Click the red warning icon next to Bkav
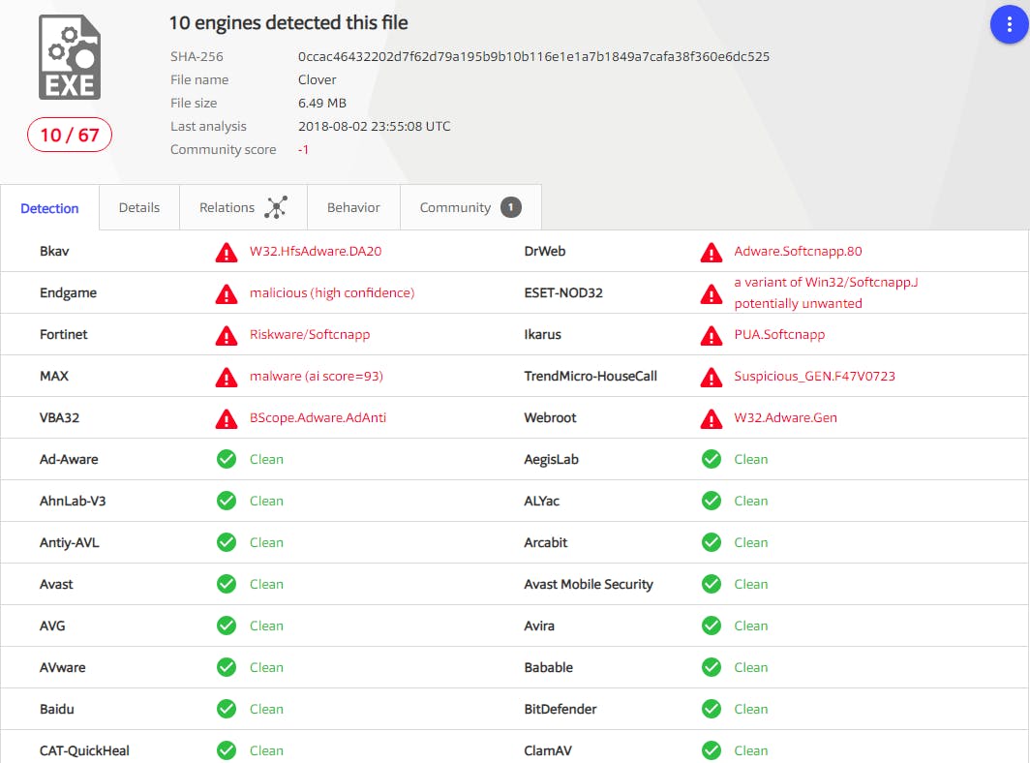Image resolution: width=1030 pixels, height=763 pixels. coord(227,252)
